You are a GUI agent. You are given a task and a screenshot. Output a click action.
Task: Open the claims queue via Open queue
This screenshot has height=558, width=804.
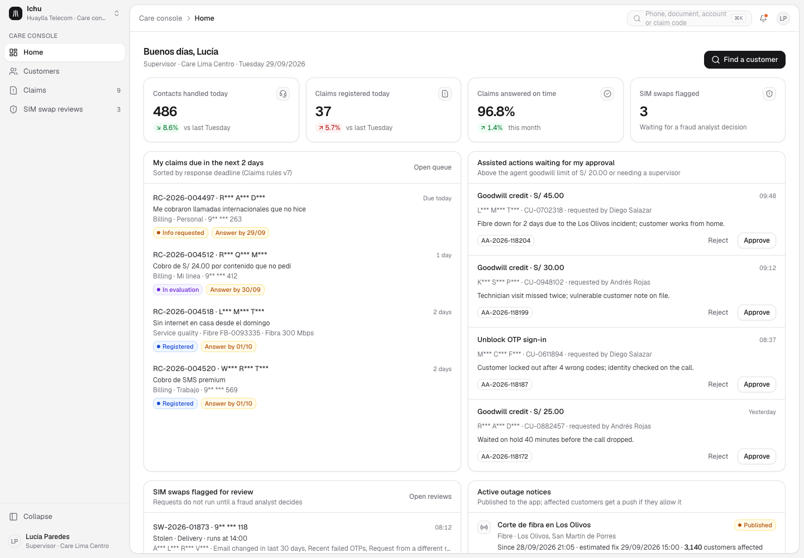[x=433, y=167]
